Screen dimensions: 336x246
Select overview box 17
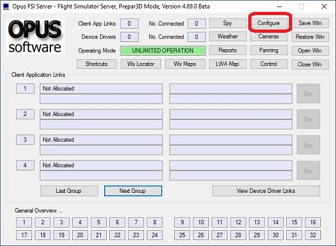pos(24,236)
